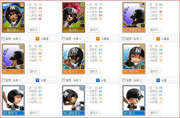Open the 90 밥.G player card image

click(134, 100)
